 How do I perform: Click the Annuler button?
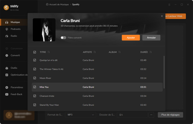click(151, 37)
